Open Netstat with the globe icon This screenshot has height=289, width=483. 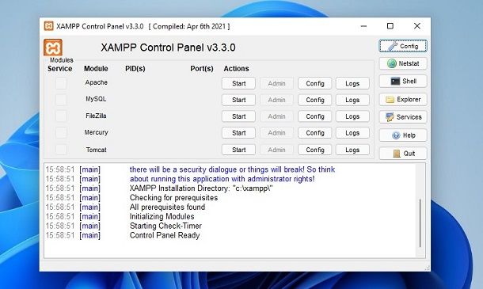(403, 63)
